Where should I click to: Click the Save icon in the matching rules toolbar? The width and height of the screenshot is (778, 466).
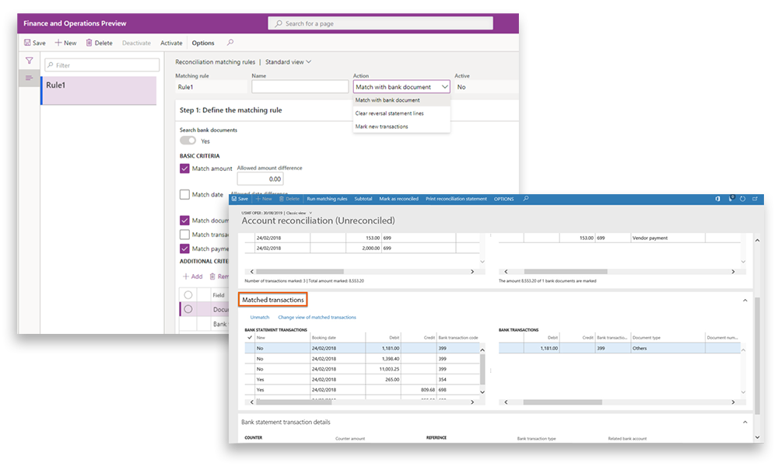[27, 43]
